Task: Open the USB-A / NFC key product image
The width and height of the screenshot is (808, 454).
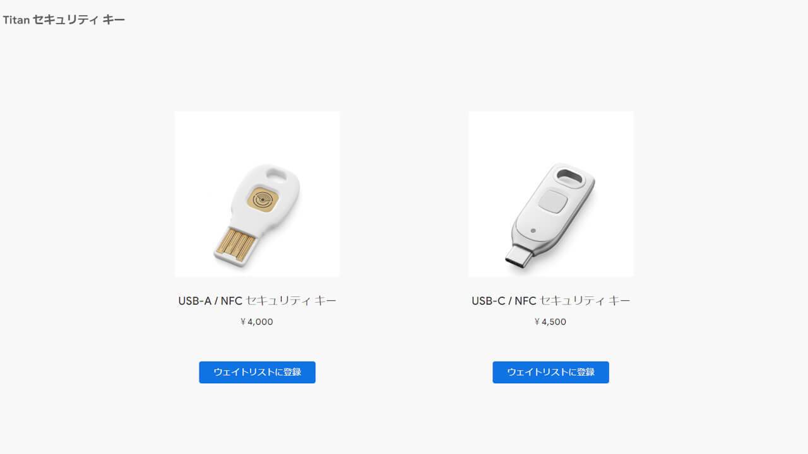Action: (x=257, y=194)
